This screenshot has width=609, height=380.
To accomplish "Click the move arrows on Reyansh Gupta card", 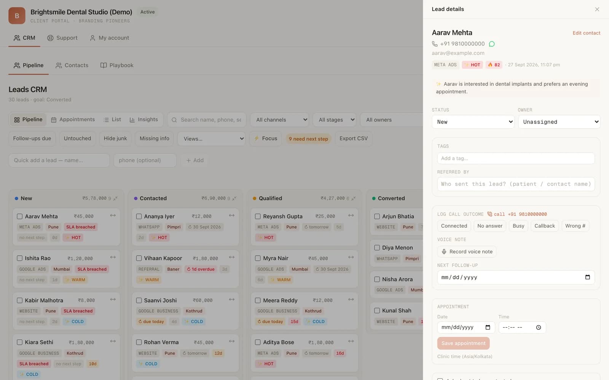I will click(x=351, y=215).
